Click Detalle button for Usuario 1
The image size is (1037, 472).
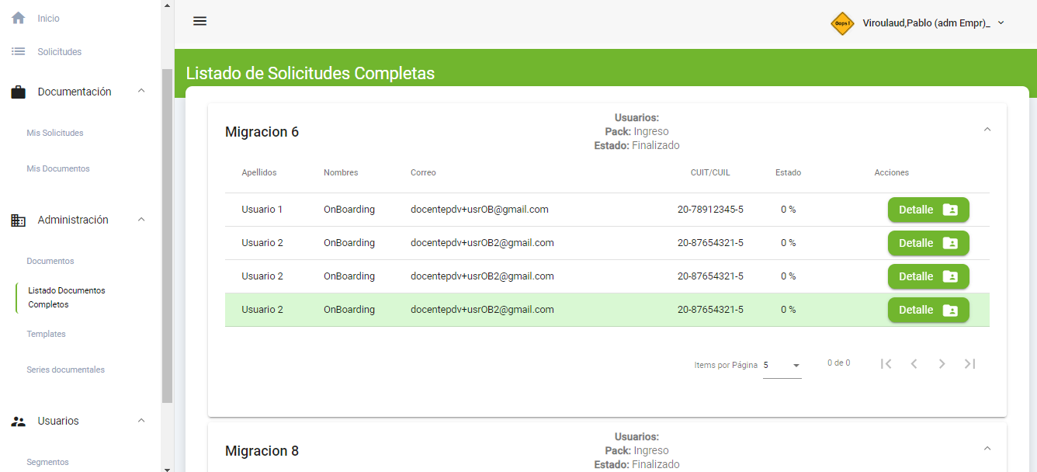click(928, 210)
